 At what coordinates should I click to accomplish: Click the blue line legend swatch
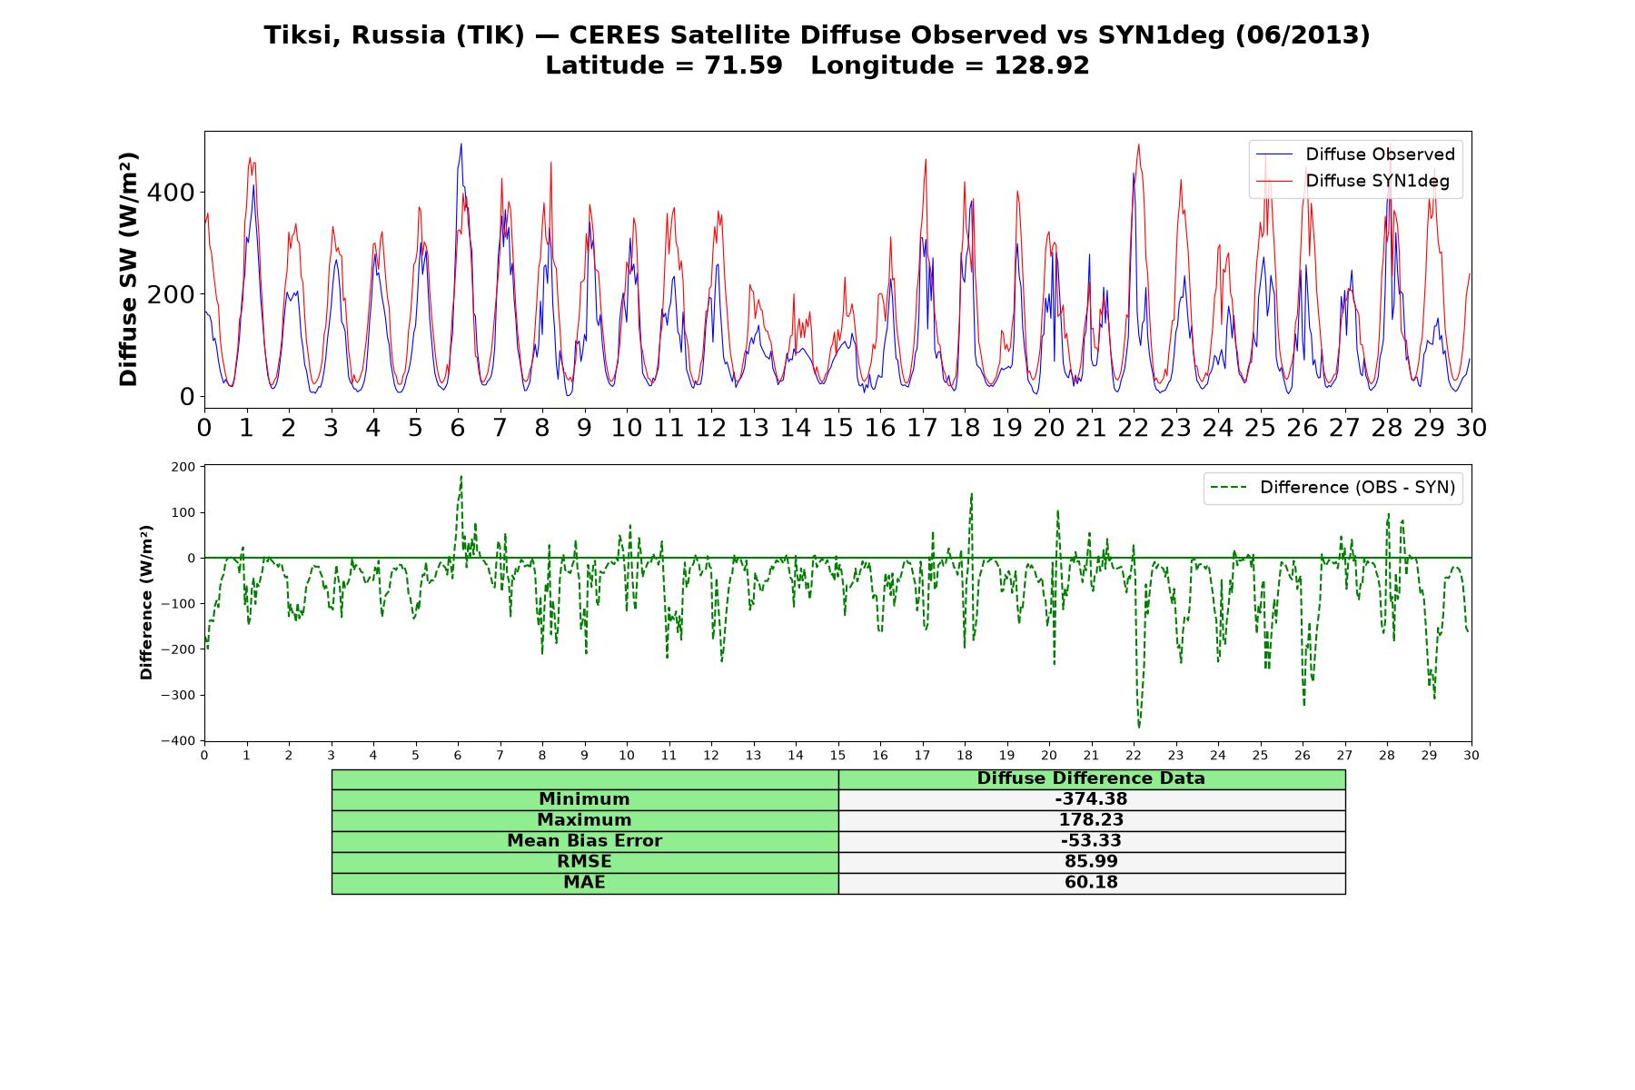click(x=1274, y=155)
